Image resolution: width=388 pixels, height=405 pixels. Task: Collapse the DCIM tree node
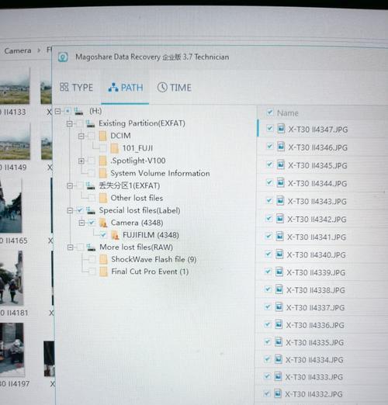pos(81,136)
